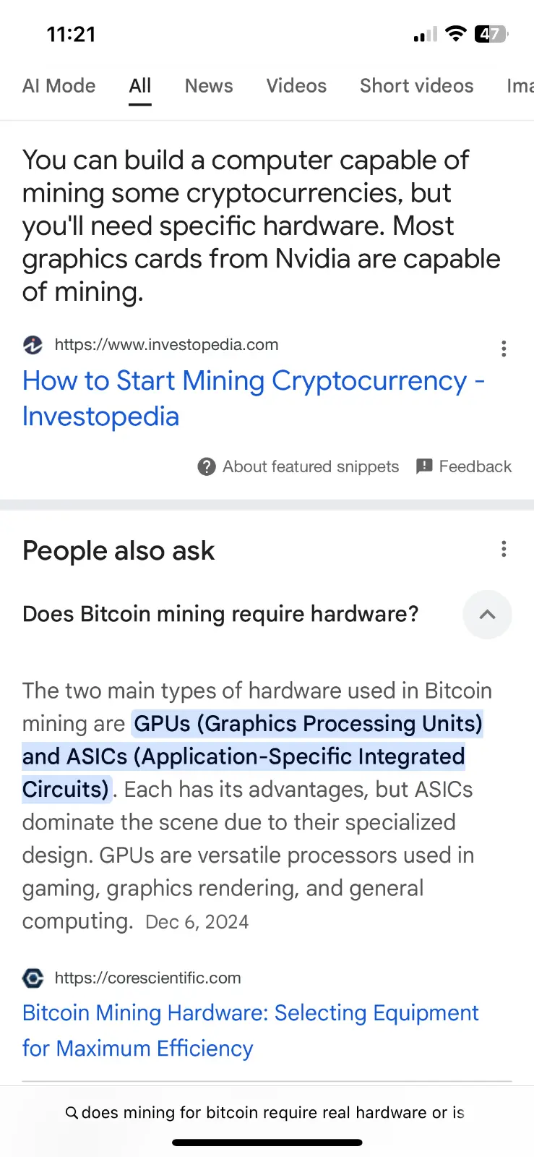Switch to AI Mode tab

click(59, 86)
